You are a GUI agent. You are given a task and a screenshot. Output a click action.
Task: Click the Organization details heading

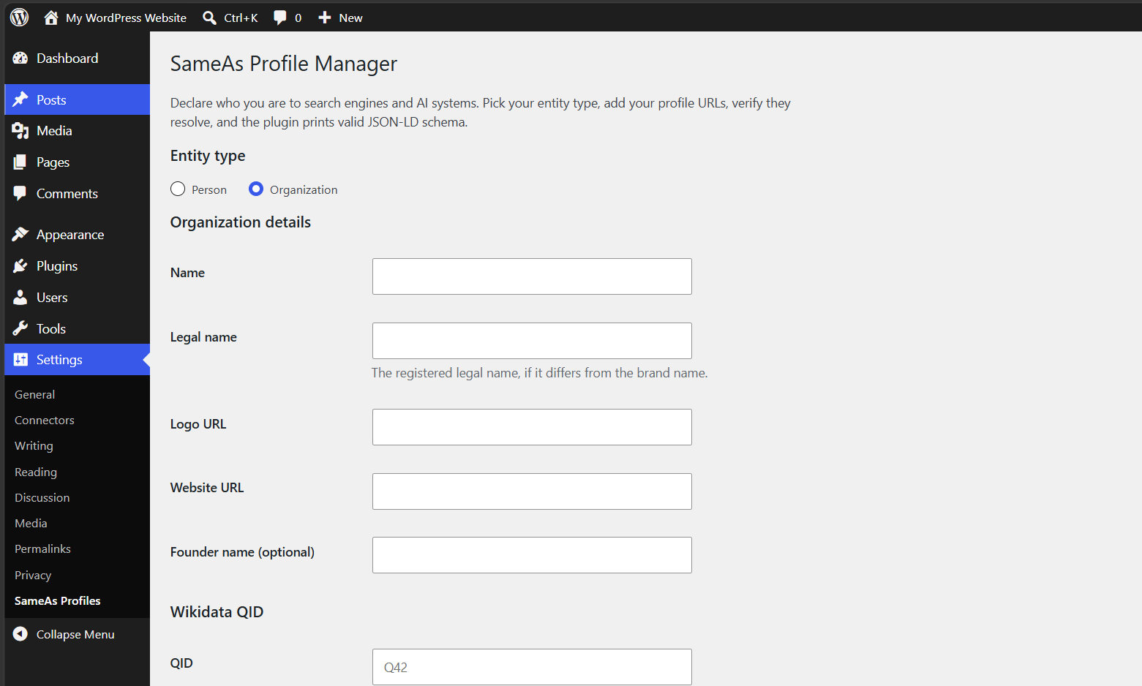tap(241, 222)
